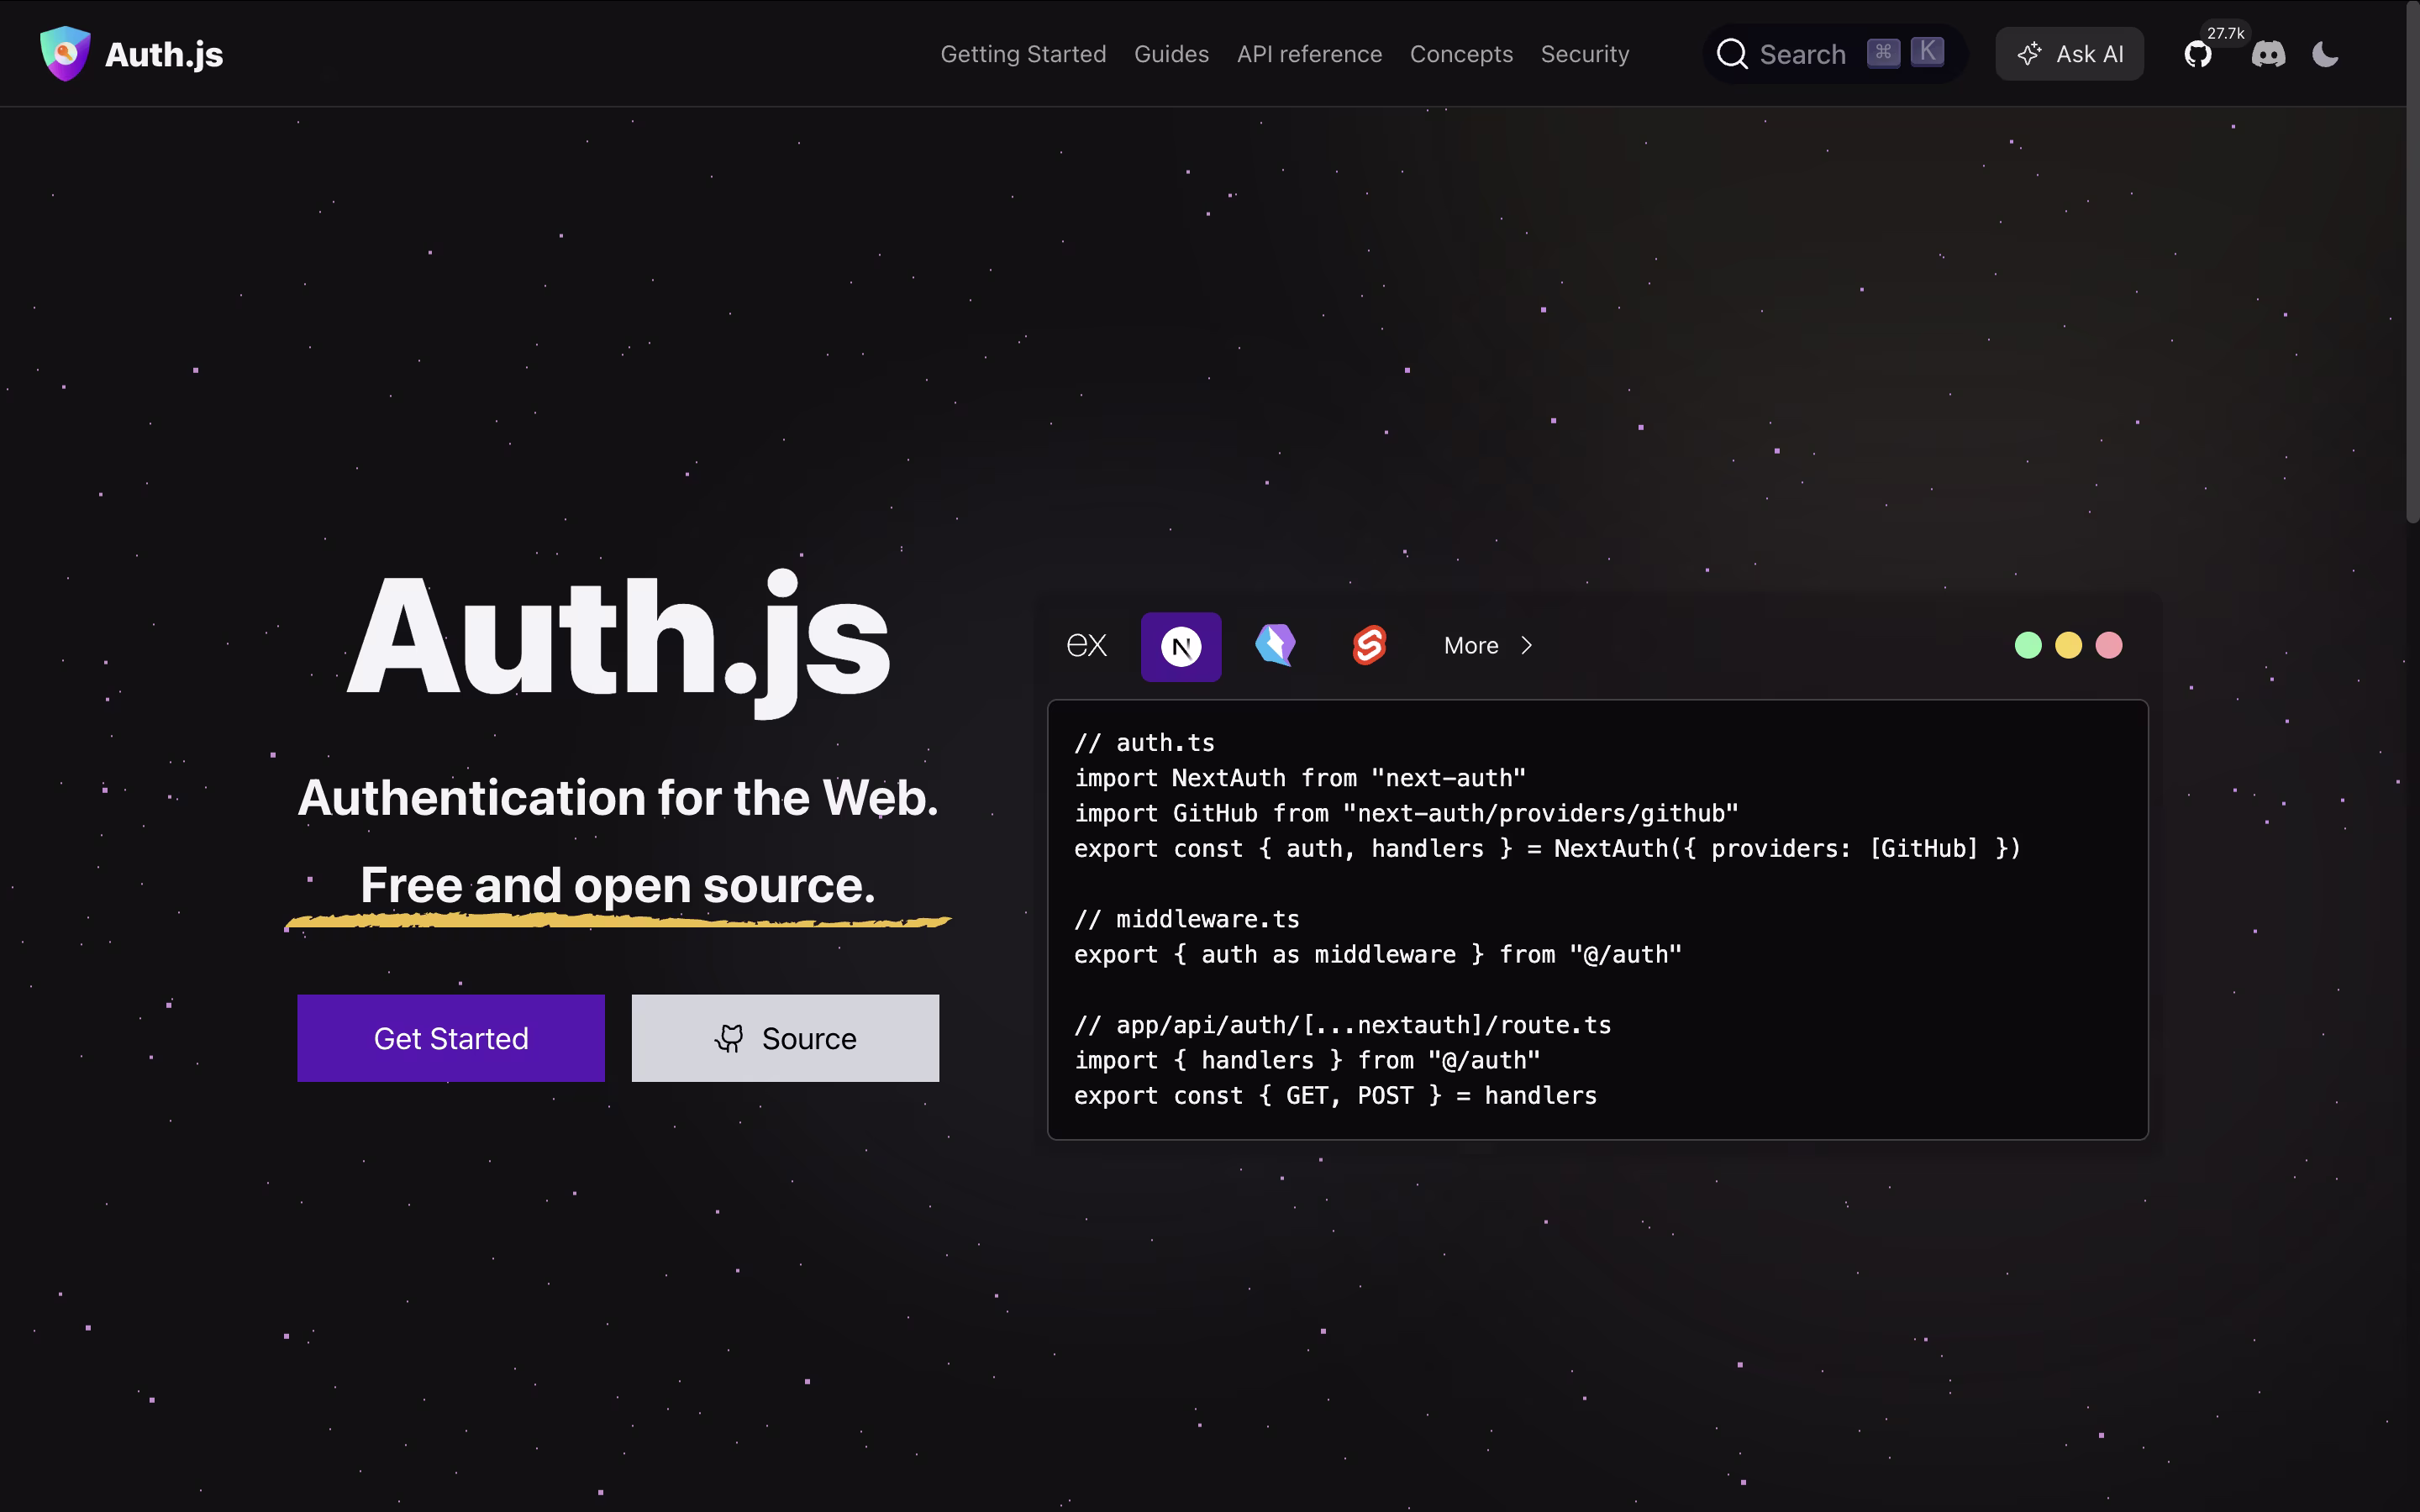Select the SvelteKit framework tab icon

[x=1369, y=646]
